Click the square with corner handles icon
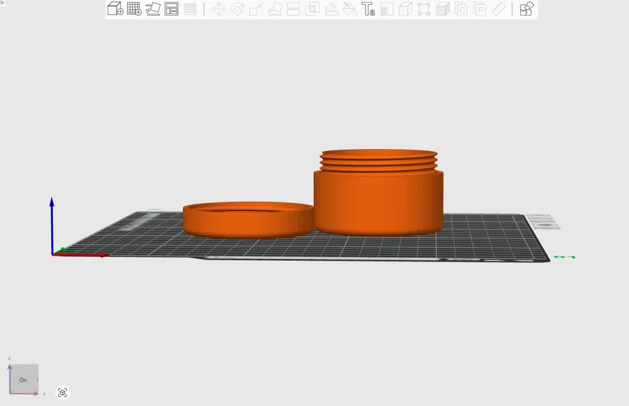Screen dimensions: 629x406 [424, 9]
